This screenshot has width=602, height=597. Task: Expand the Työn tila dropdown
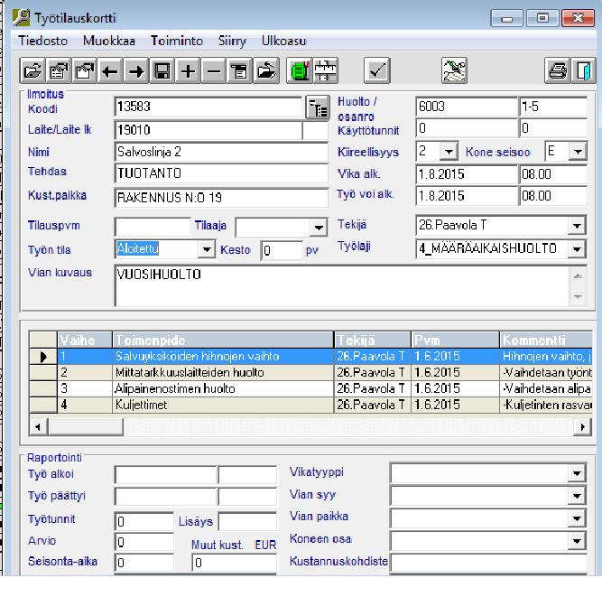[207, 249]
